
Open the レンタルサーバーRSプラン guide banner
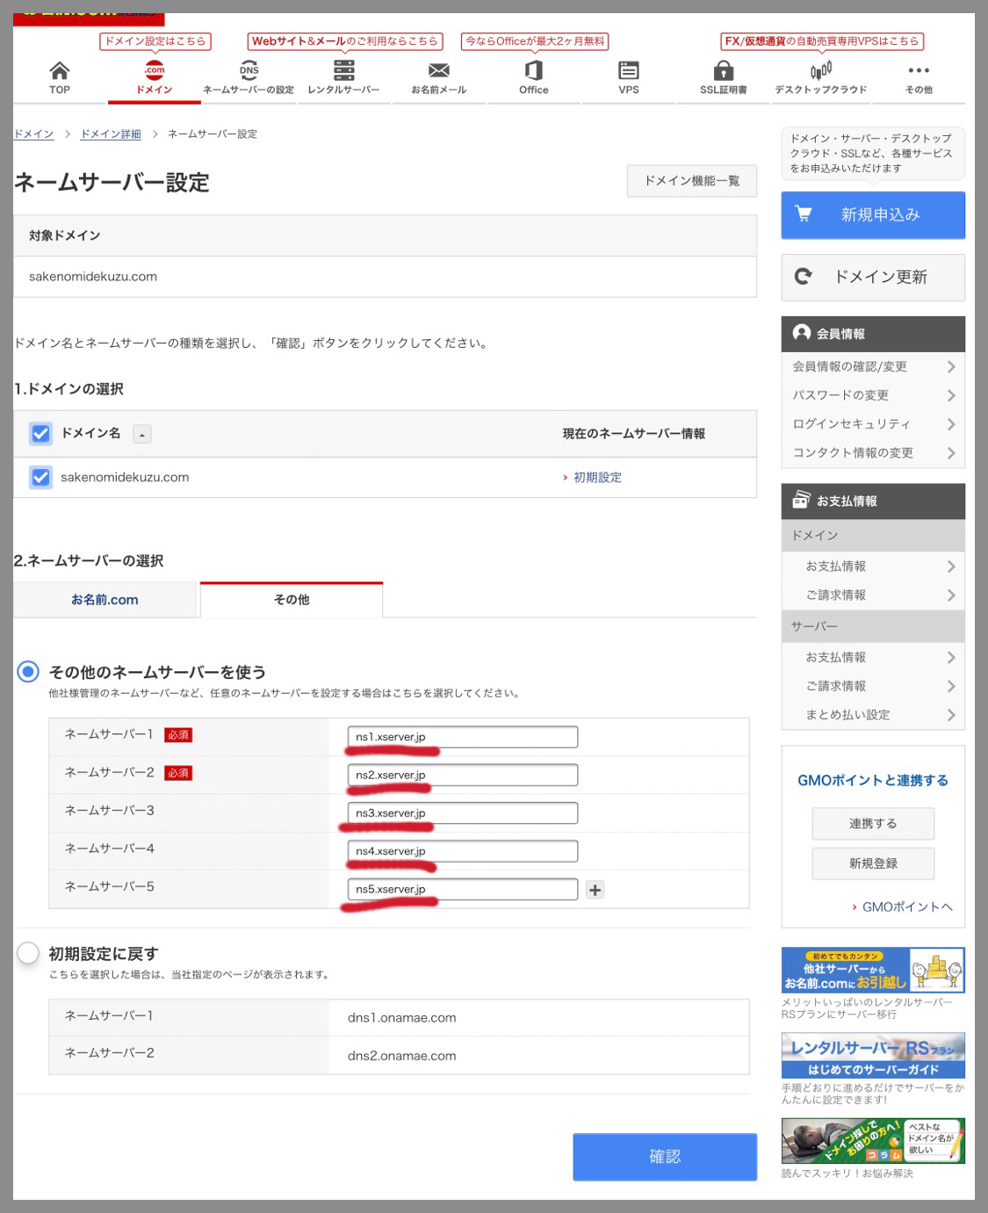[x=873, y=1055]
